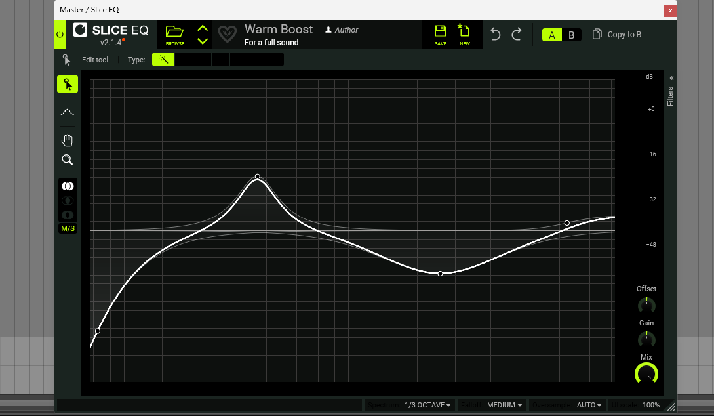Select the hand pan tool
Viewport: 714px width, 416px height.
tap(68, 140)
